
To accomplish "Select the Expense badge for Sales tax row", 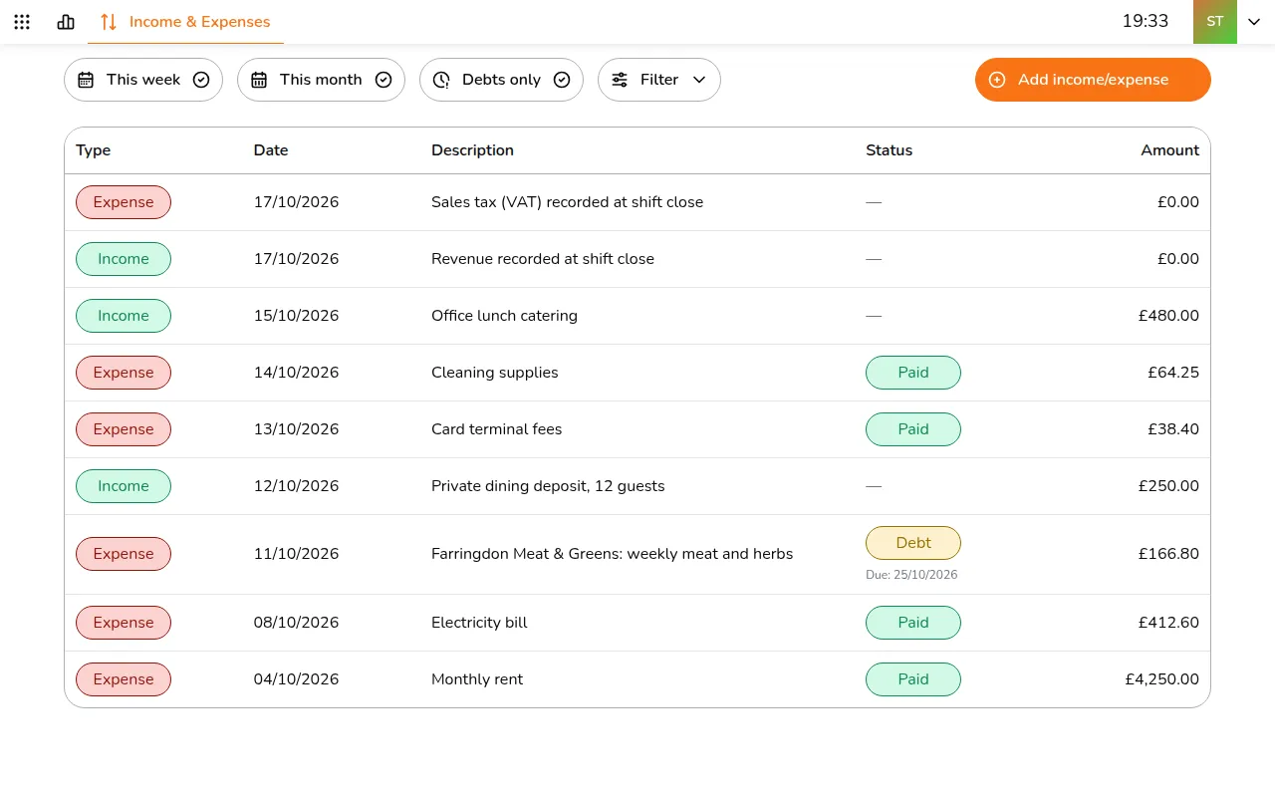I will coord(124,202).
